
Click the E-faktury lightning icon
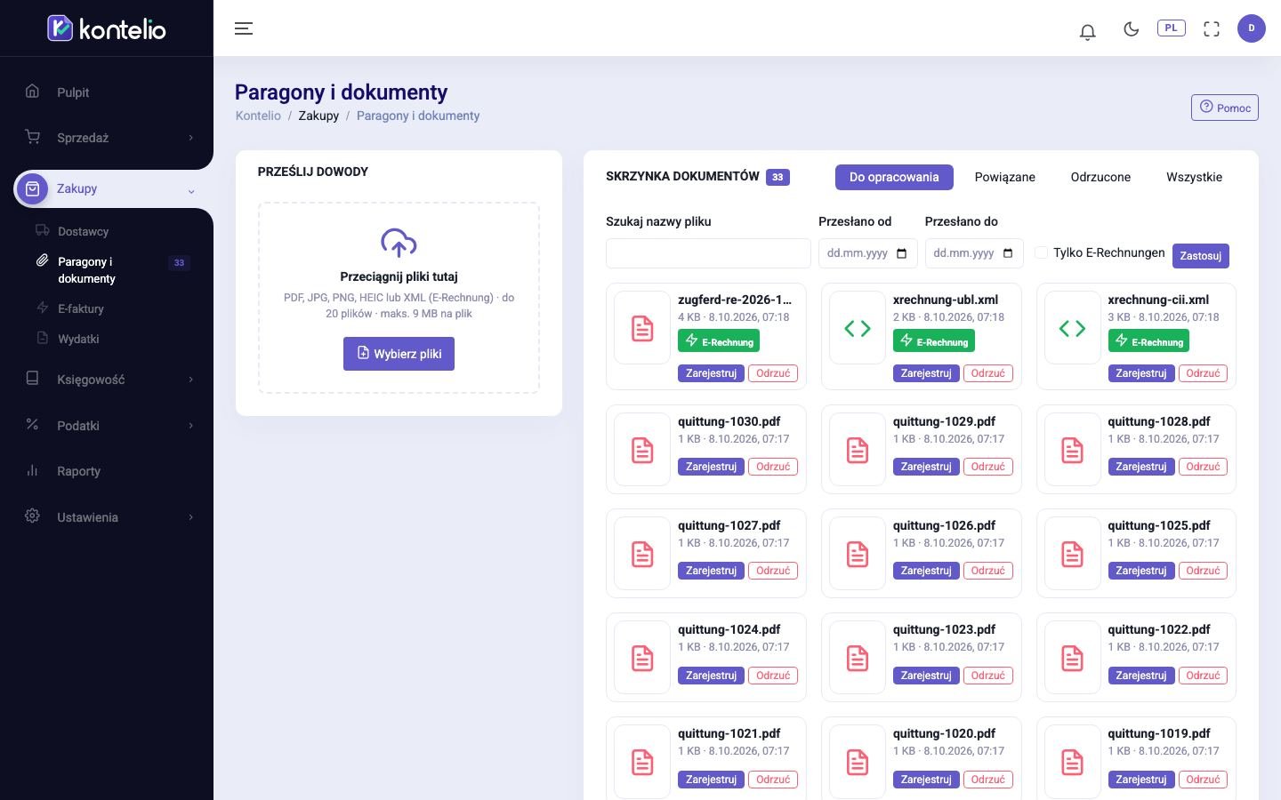coord(42,308)
